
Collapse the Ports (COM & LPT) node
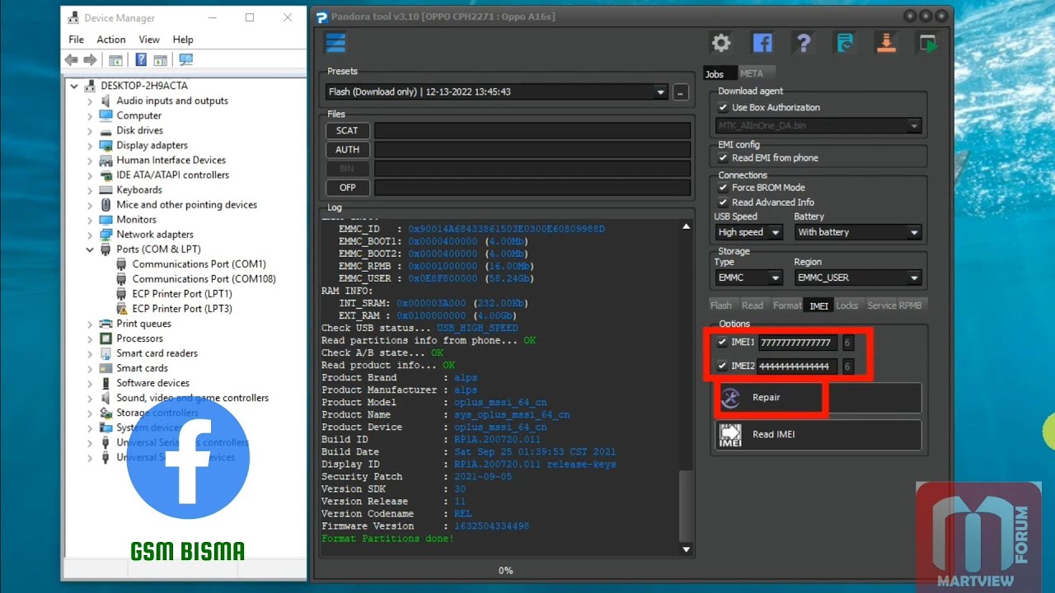coord(90,250)
